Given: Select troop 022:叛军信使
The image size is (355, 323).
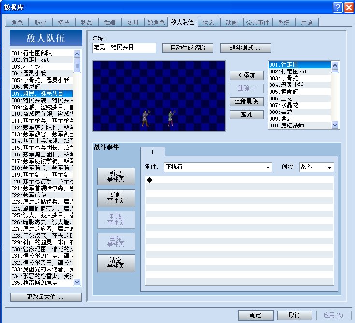Looking at the screenshot, I should pyautogui.click(x=42, y=195).
